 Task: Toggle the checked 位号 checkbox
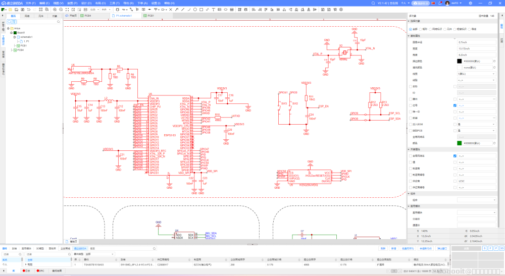tap(455, 105)
